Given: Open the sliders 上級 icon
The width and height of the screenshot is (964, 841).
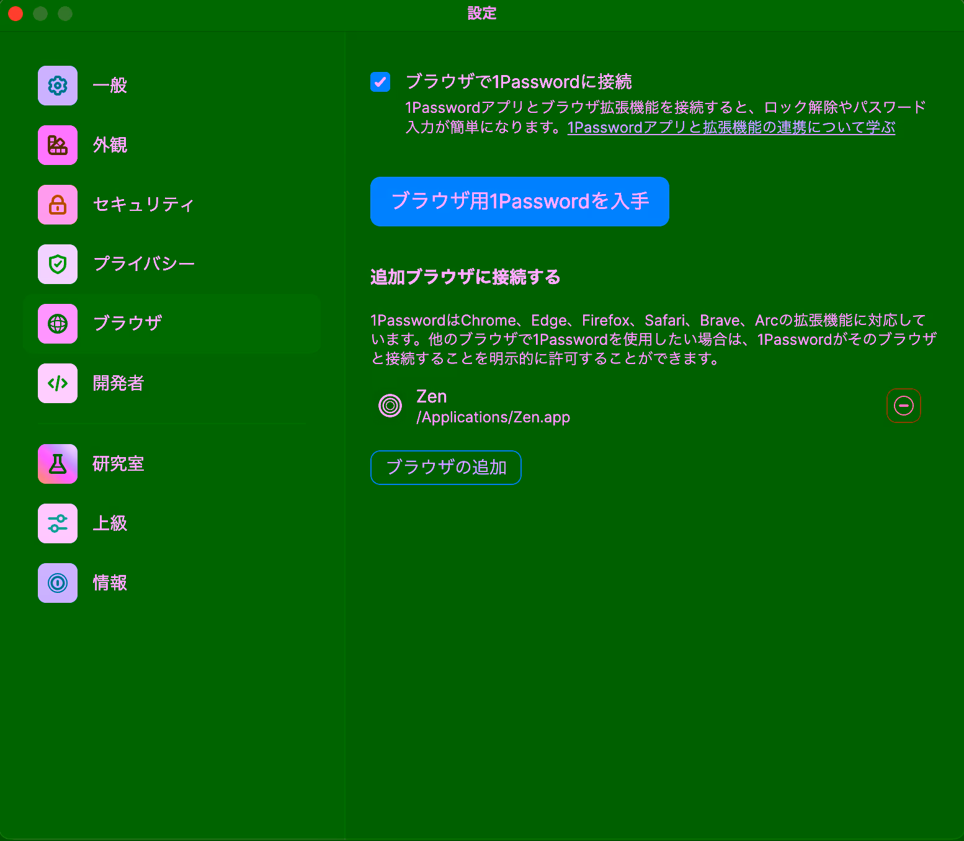Looking at the screenshot, I should click(x=58, y=523).
